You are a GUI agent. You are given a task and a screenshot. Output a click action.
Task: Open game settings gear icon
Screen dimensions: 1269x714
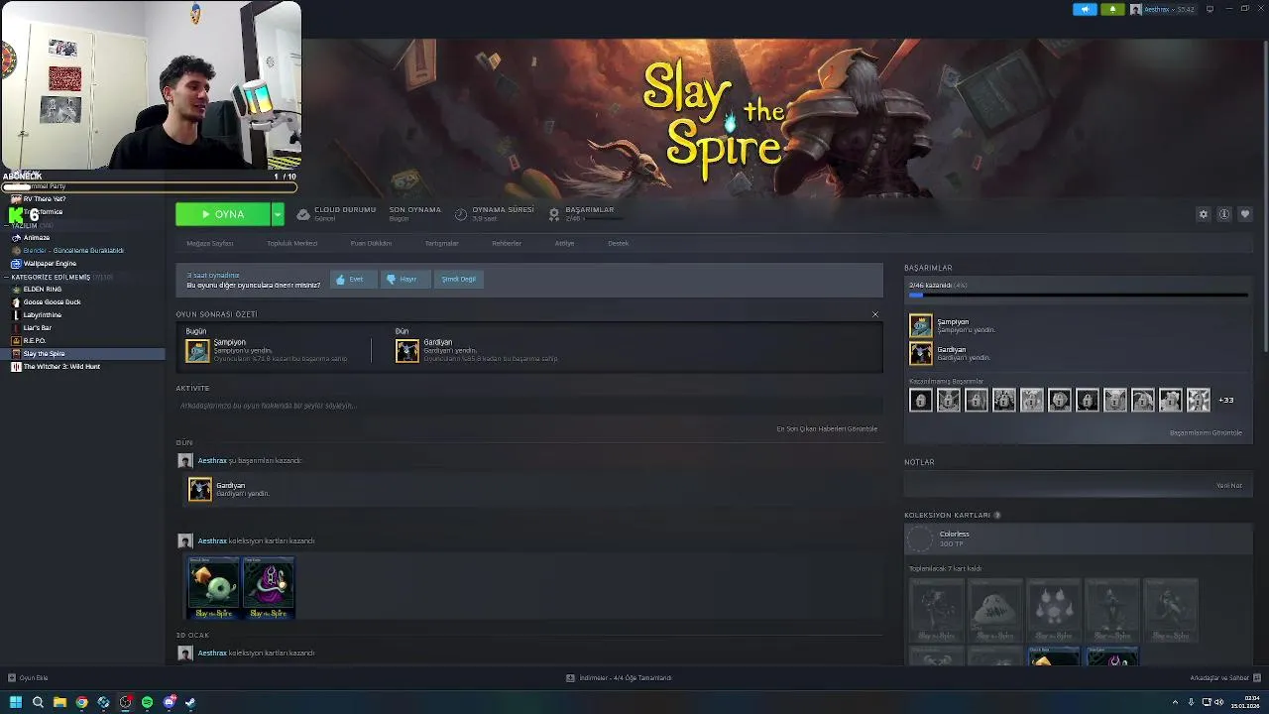tap(1204, 214)
